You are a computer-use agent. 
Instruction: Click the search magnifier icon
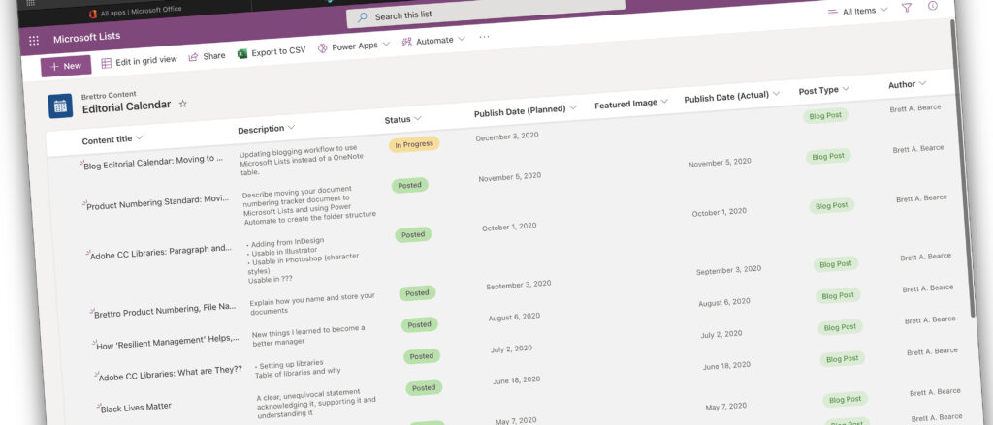coord(363,17)
